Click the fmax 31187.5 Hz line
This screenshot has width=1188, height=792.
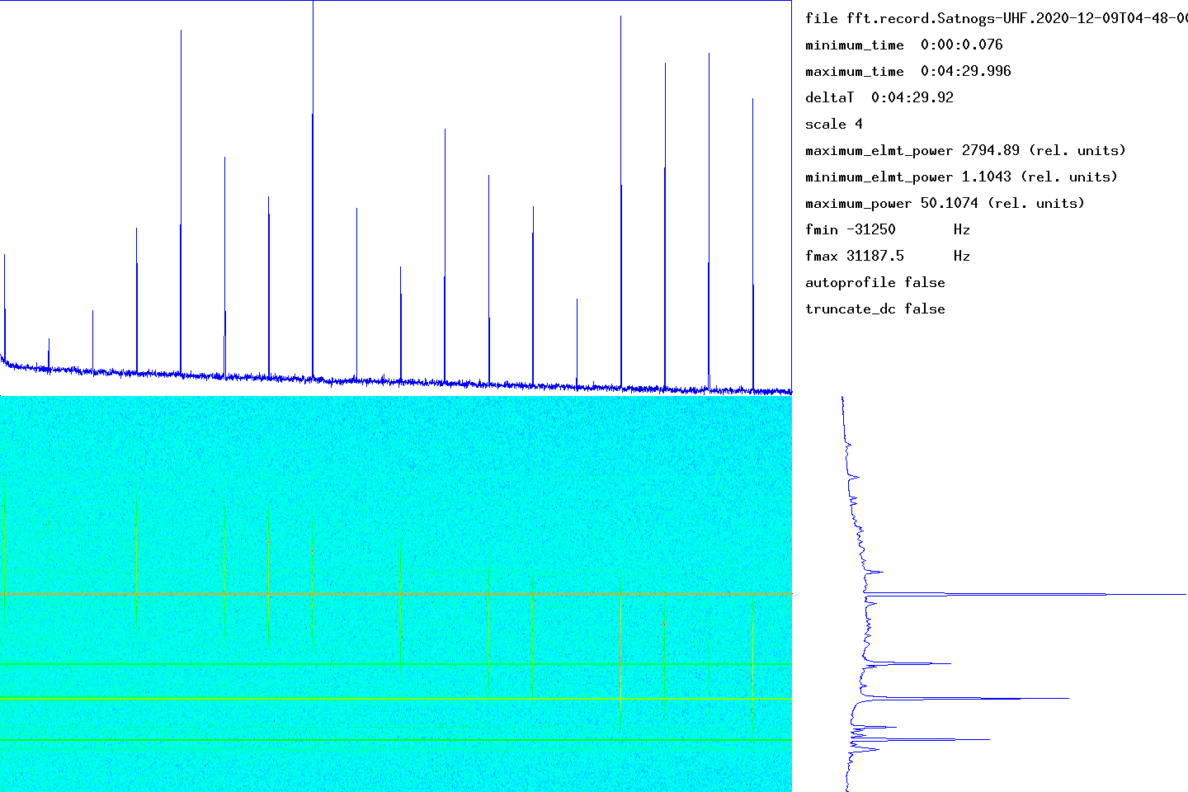tap(888, 256)
